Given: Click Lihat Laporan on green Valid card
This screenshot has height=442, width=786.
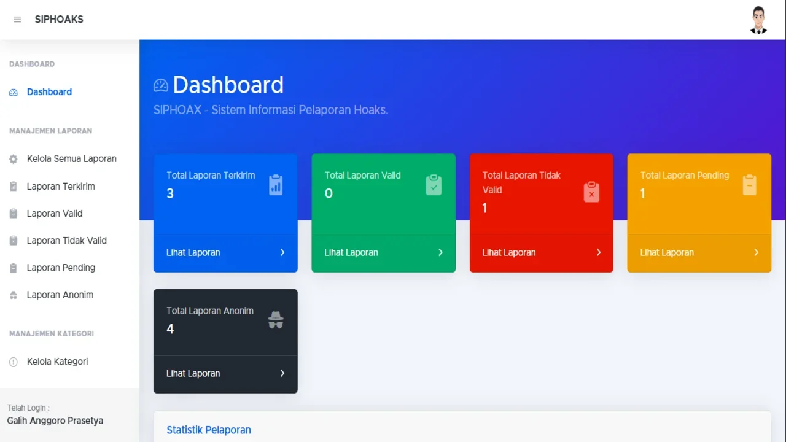Looking at the screenshot, I should point(351,252).
